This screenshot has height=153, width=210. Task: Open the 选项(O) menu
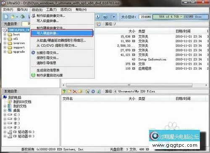pyautogui.click(x=66, y=10)
